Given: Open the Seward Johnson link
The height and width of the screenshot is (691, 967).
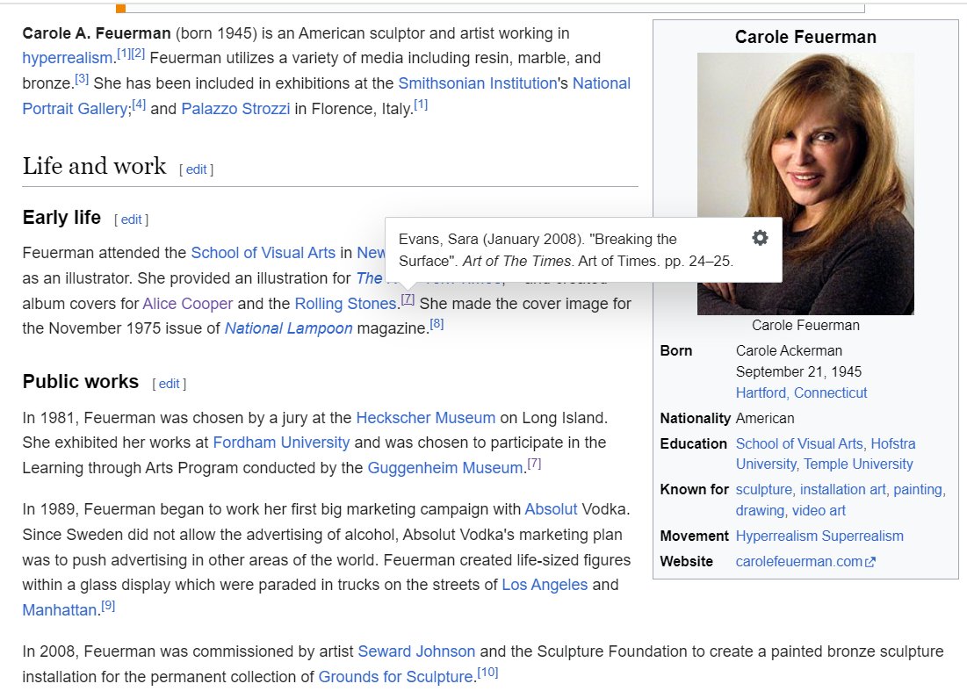Looking at the screenshot, I should (x=416, y=651).
